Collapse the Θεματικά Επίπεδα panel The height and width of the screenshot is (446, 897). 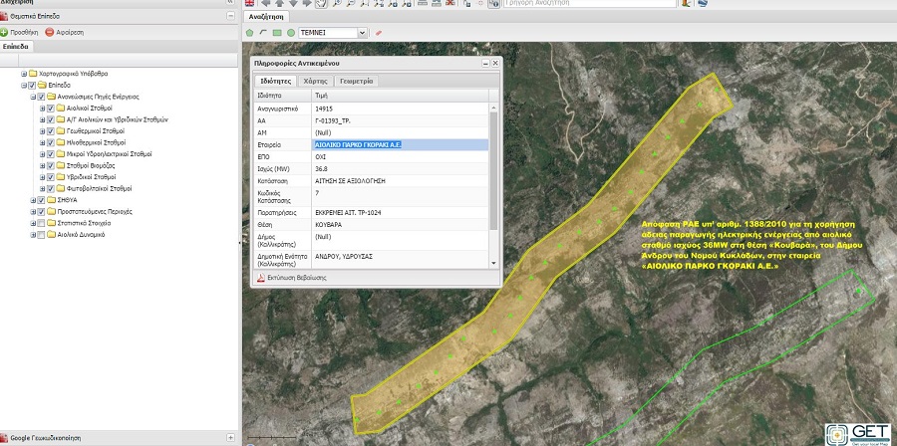tap(231, 17)
